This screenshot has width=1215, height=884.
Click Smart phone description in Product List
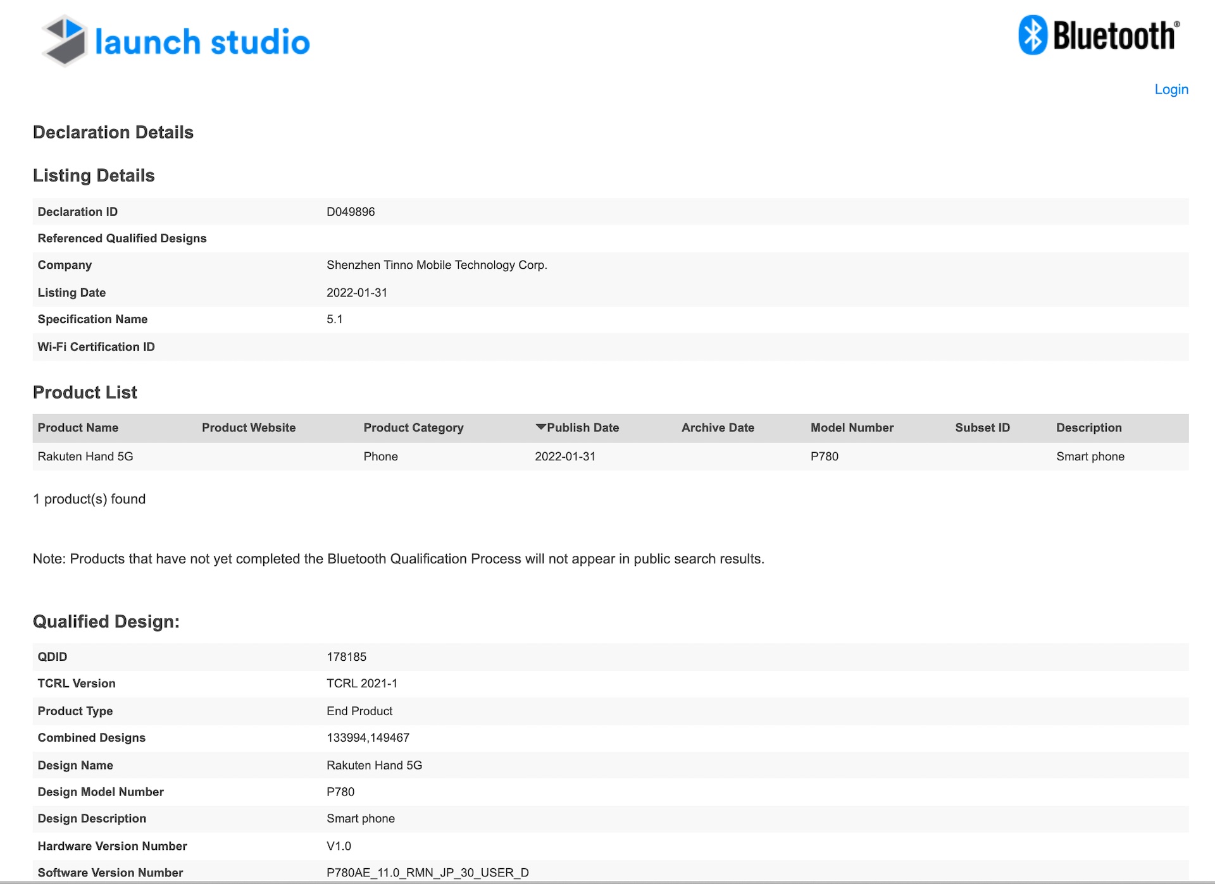click(x=1090, y=457)
